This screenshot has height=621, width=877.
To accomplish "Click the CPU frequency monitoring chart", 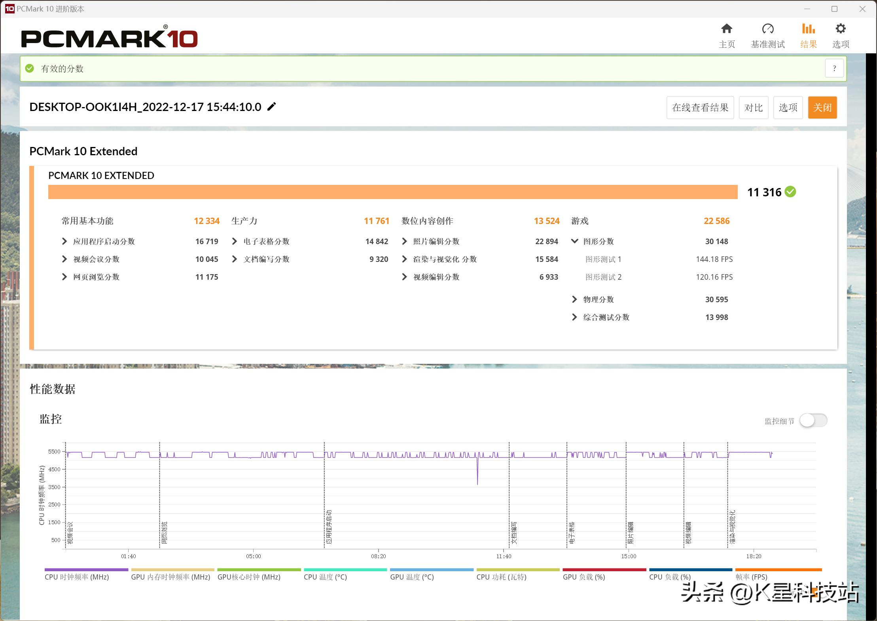I will click(x=435, y=494).
